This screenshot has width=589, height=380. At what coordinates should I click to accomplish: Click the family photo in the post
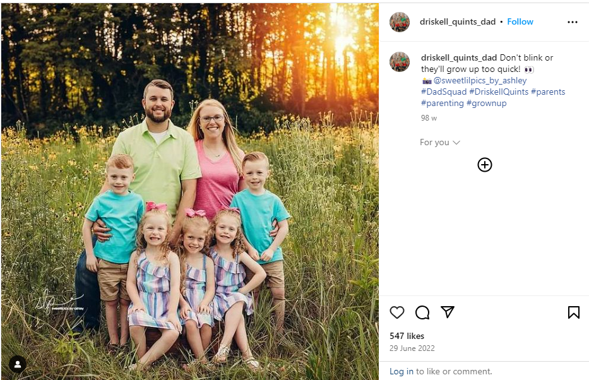coord(189,189)
